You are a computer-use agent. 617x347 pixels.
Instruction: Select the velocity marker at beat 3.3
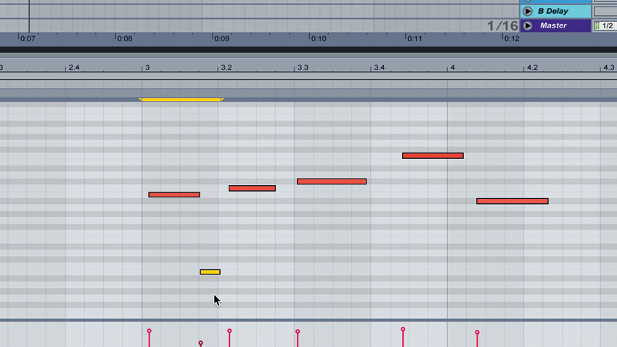(x=298, y=332)
